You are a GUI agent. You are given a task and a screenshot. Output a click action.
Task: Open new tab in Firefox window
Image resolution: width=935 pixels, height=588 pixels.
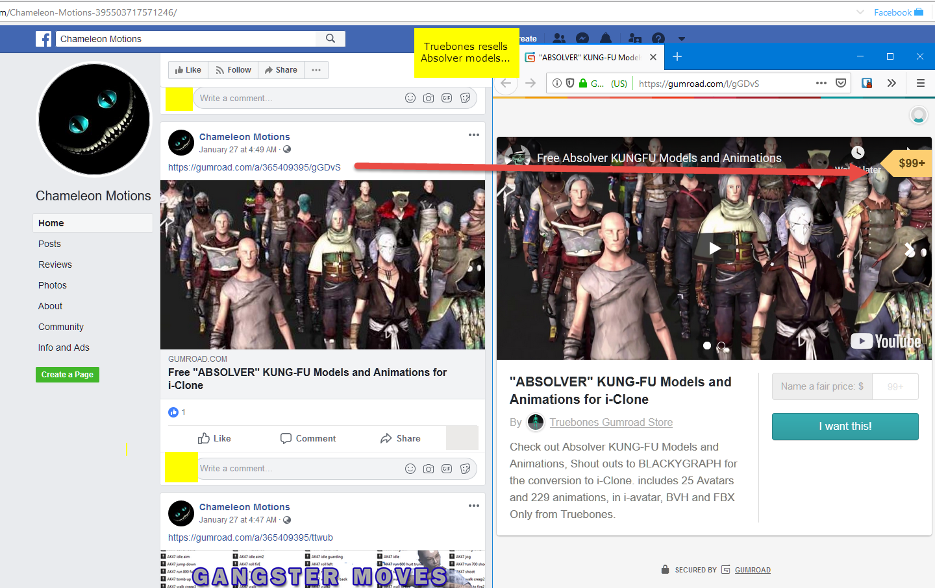click(x=677, y=56)
